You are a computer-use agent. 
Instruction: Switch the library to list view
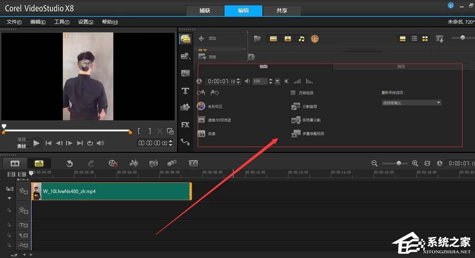point(414,38)
